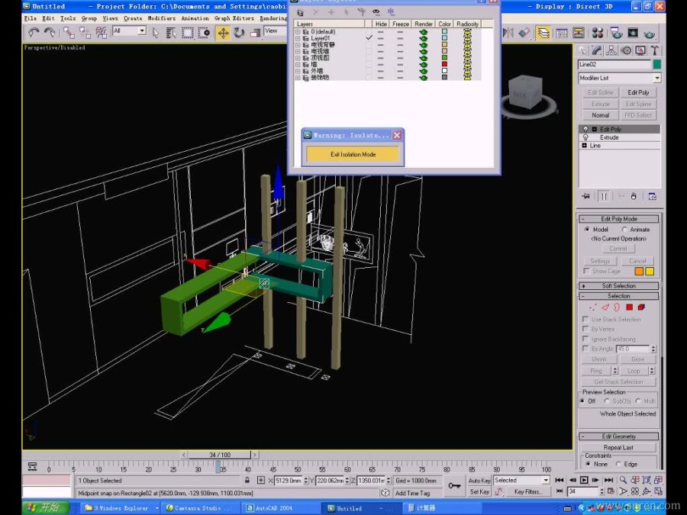The height and width of the screenshot is (515, 687).
Task: Open the Tools menu
Action: coord(68,18)
